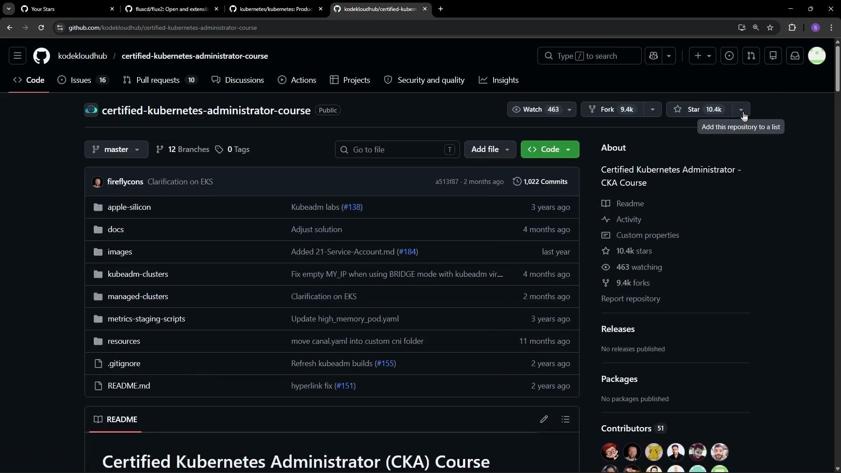Switch to the fluxcd/flux2 browser tab
The image size is (841, 473).
click(x=171, y=9)
